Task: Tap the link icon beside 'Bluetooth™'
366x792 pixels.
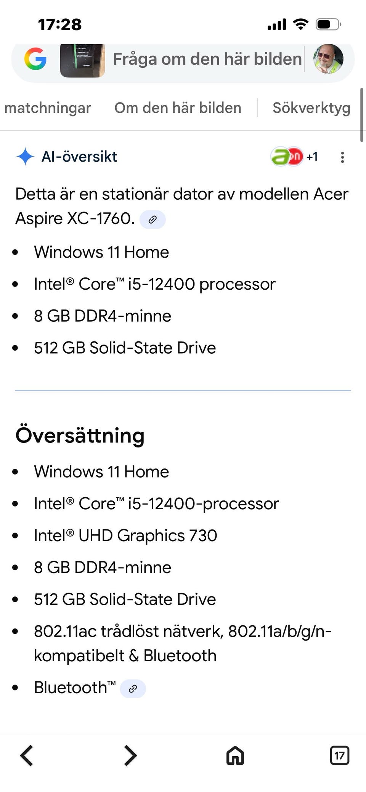Action: (x=133, y=688)
